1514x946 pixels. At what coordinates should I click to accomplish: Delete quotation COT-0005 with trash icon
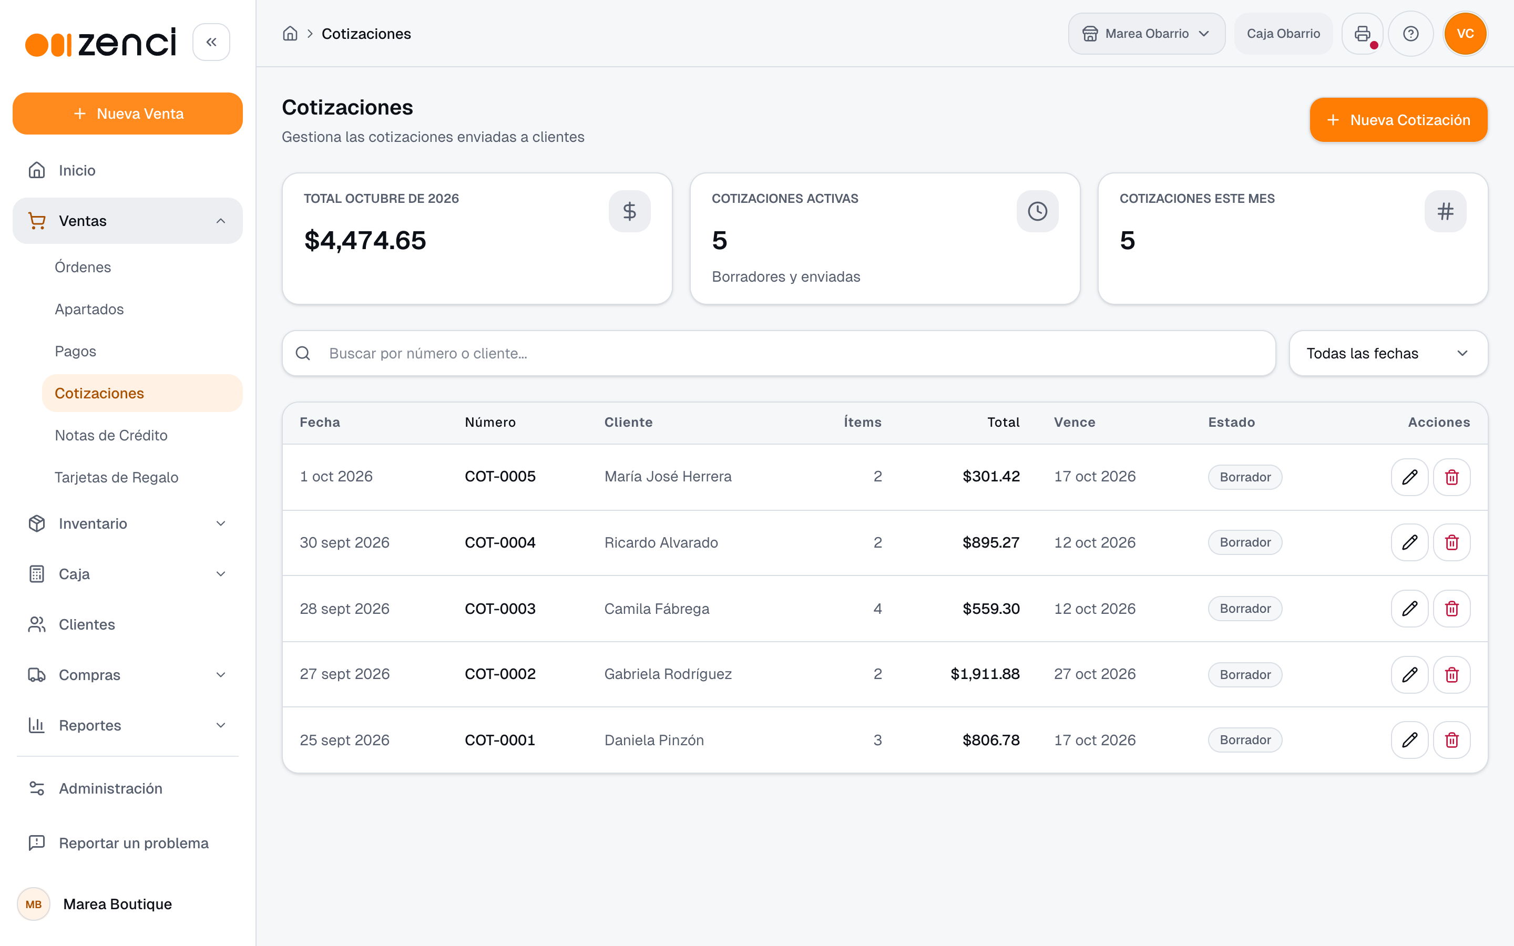[x=1451, y=477]
